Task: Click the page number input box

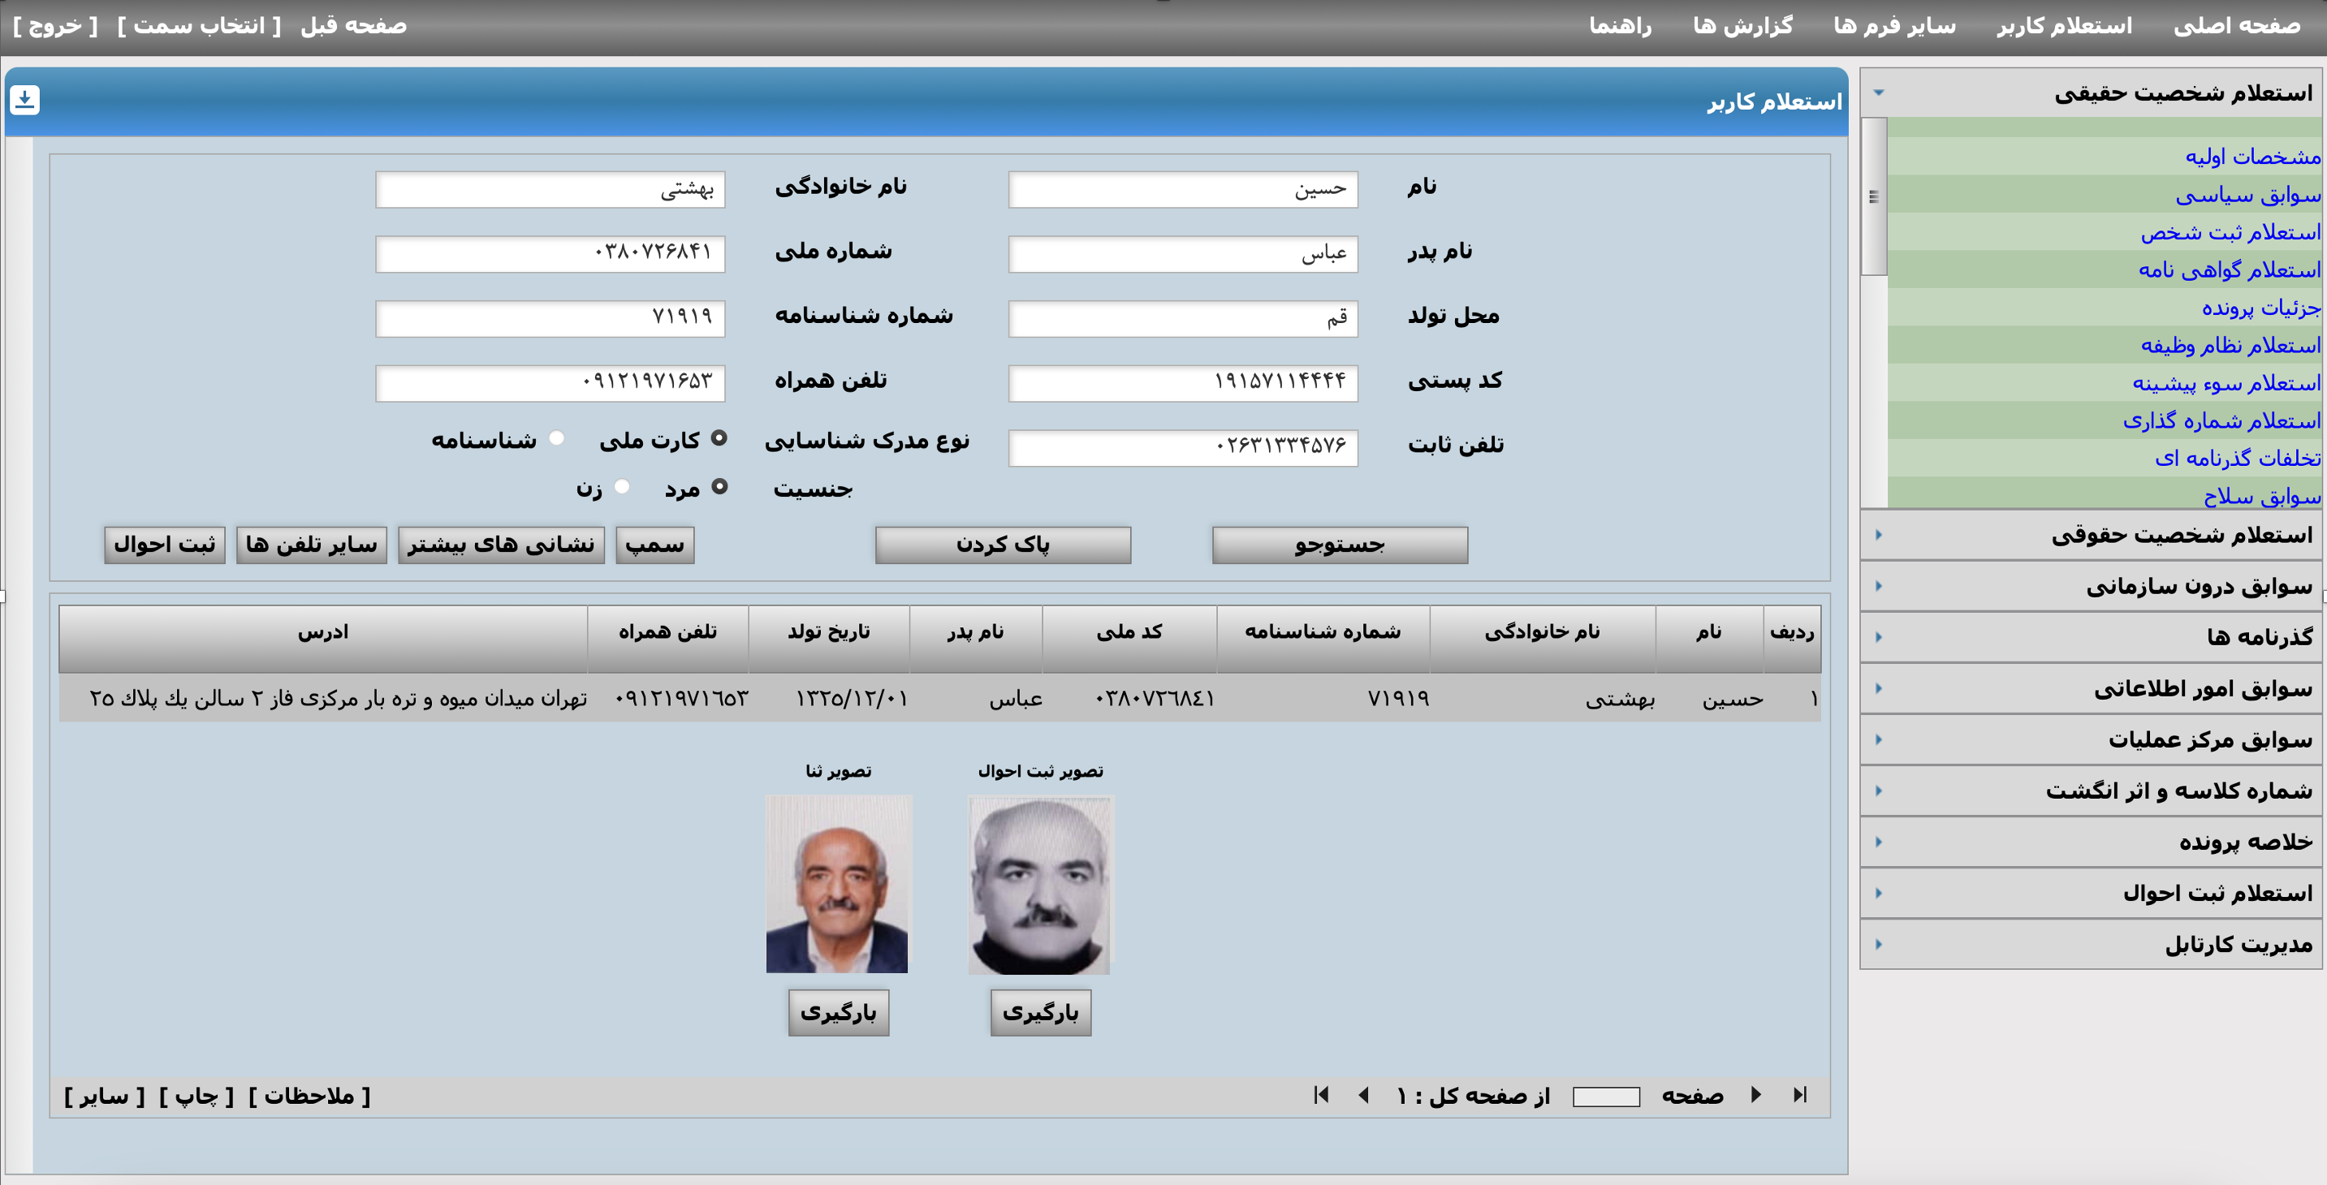Action: [1606, 1097]
